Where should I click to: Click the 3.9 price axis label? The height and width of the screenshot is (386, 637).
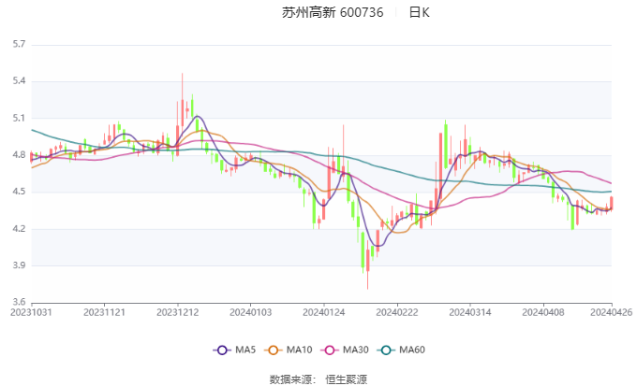coord(19,265)
